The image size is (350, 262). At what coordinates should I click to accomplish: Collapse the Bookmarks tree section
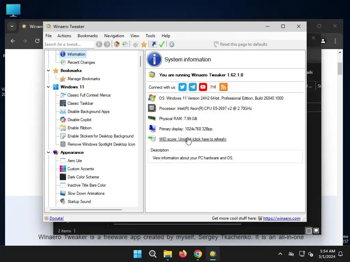click(48, 71)
